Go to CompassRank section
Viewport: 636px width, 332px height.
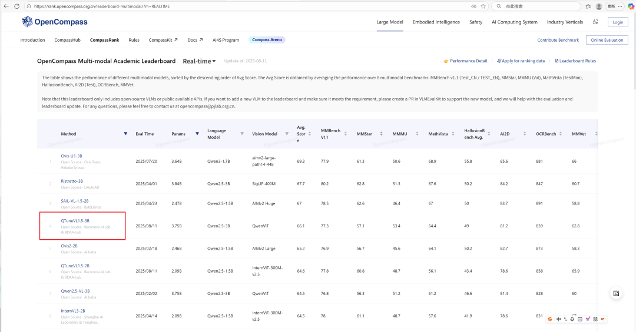click(105, 40)
